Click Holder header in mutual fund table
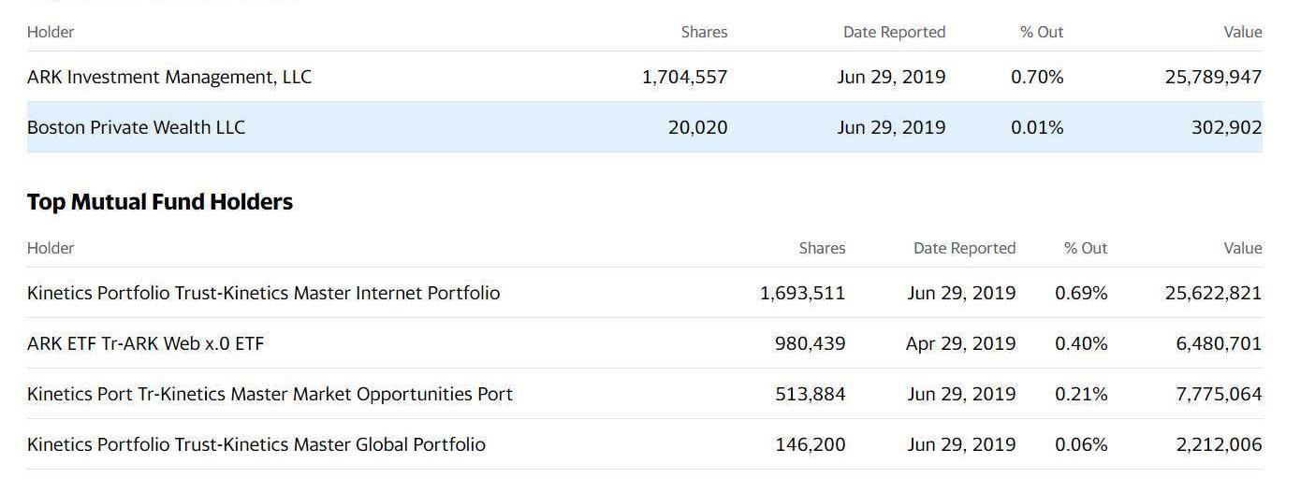Screen dimensions: 1315x493 tap(51, 248)
